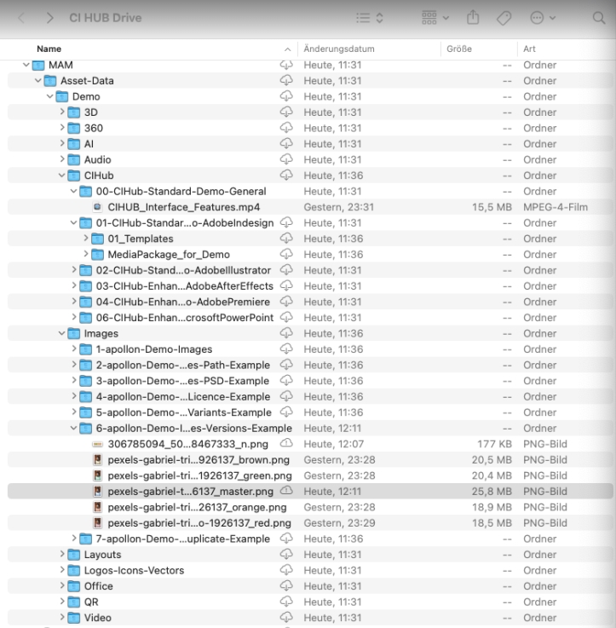The width and height of the screenshot is (616, 628).
Task: Click cloud download icon for Images folder
Action: coord(286,333)
